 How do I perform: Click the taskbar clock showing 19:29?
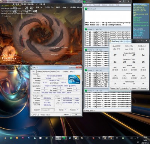click(x=145, y=137)
